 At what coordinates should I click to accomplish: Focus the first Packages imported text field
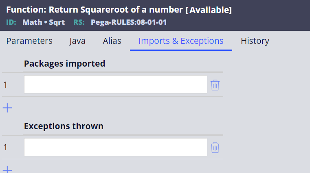click(116, 84)
